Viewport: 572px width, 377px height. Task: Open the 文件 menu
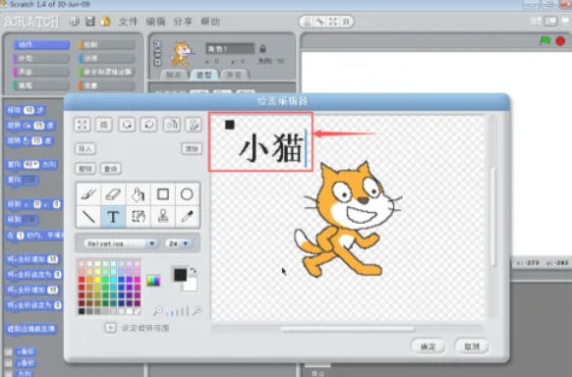coord(128,22)
